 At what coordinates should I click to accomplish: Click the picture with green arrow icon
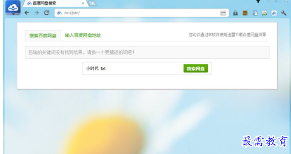pyautogui.click(x=264, y=13)
